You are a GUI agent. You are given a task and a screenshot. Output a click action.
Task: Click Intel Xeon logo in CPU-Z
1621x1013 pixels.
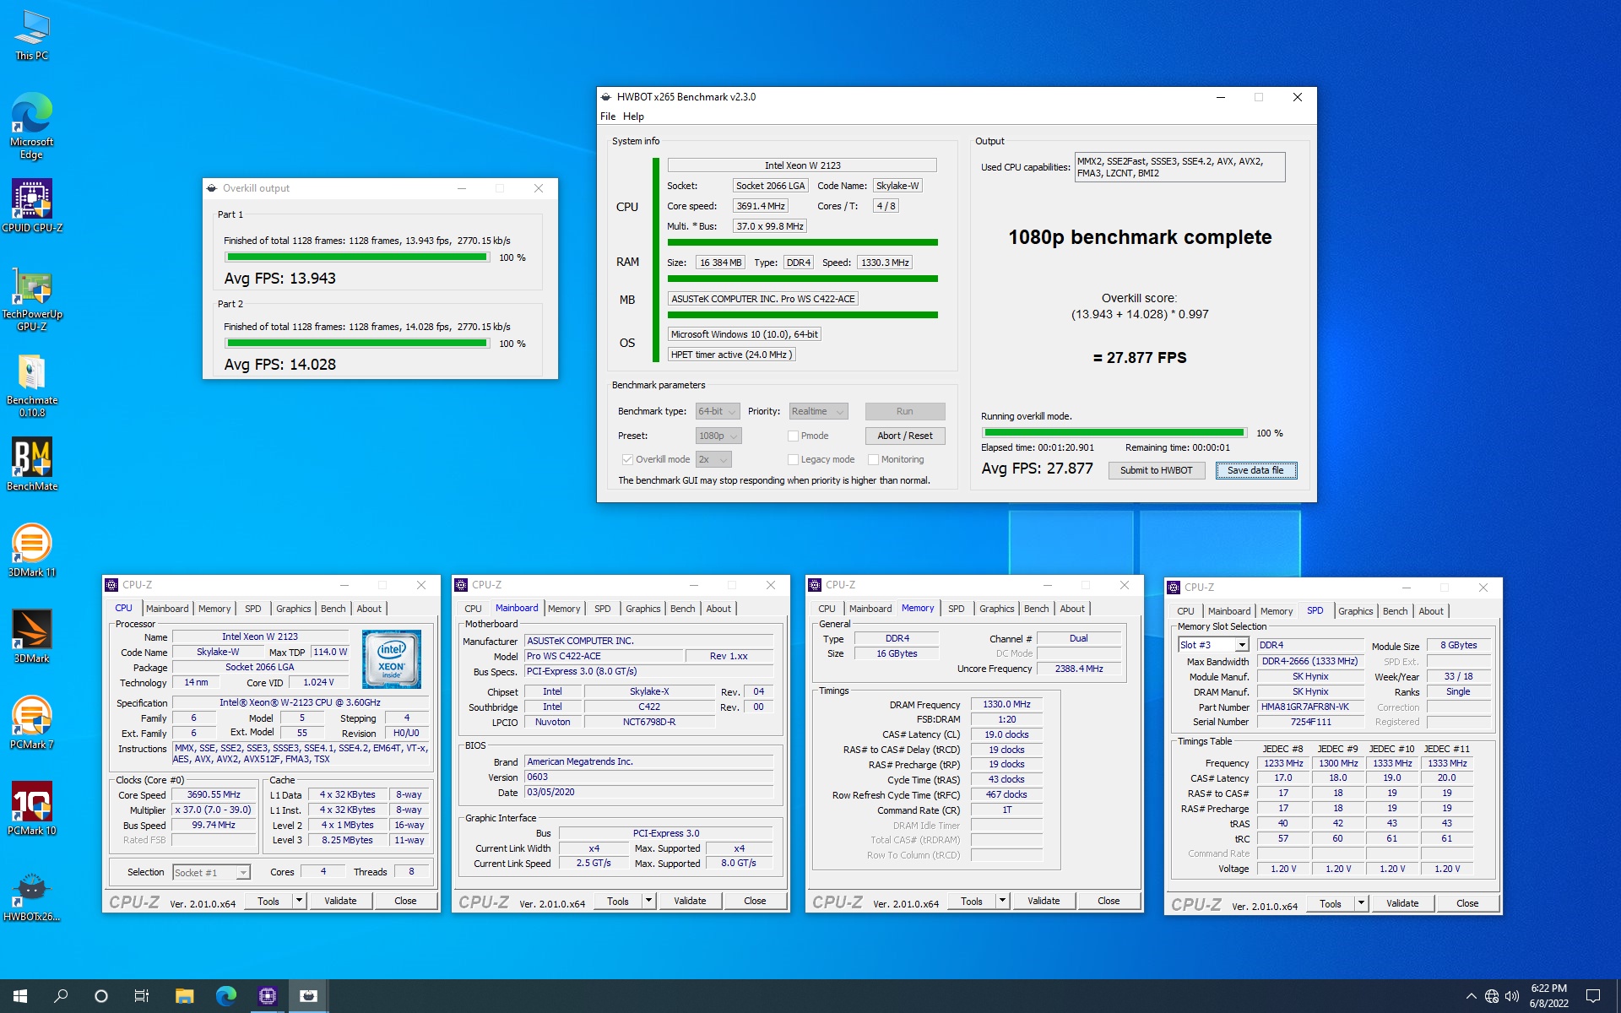[391, 658]
